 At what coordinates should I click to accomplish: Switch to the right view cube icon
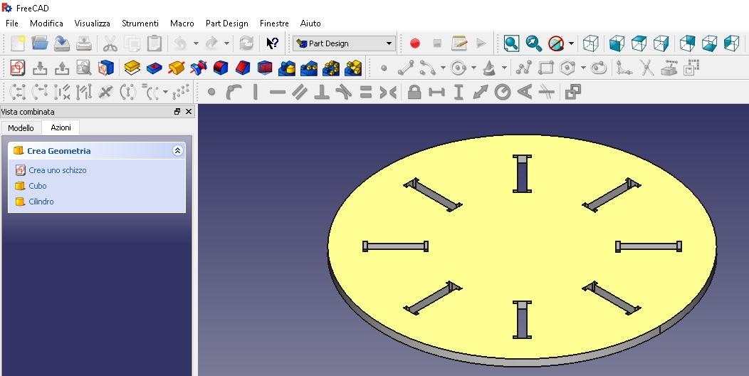661,43
